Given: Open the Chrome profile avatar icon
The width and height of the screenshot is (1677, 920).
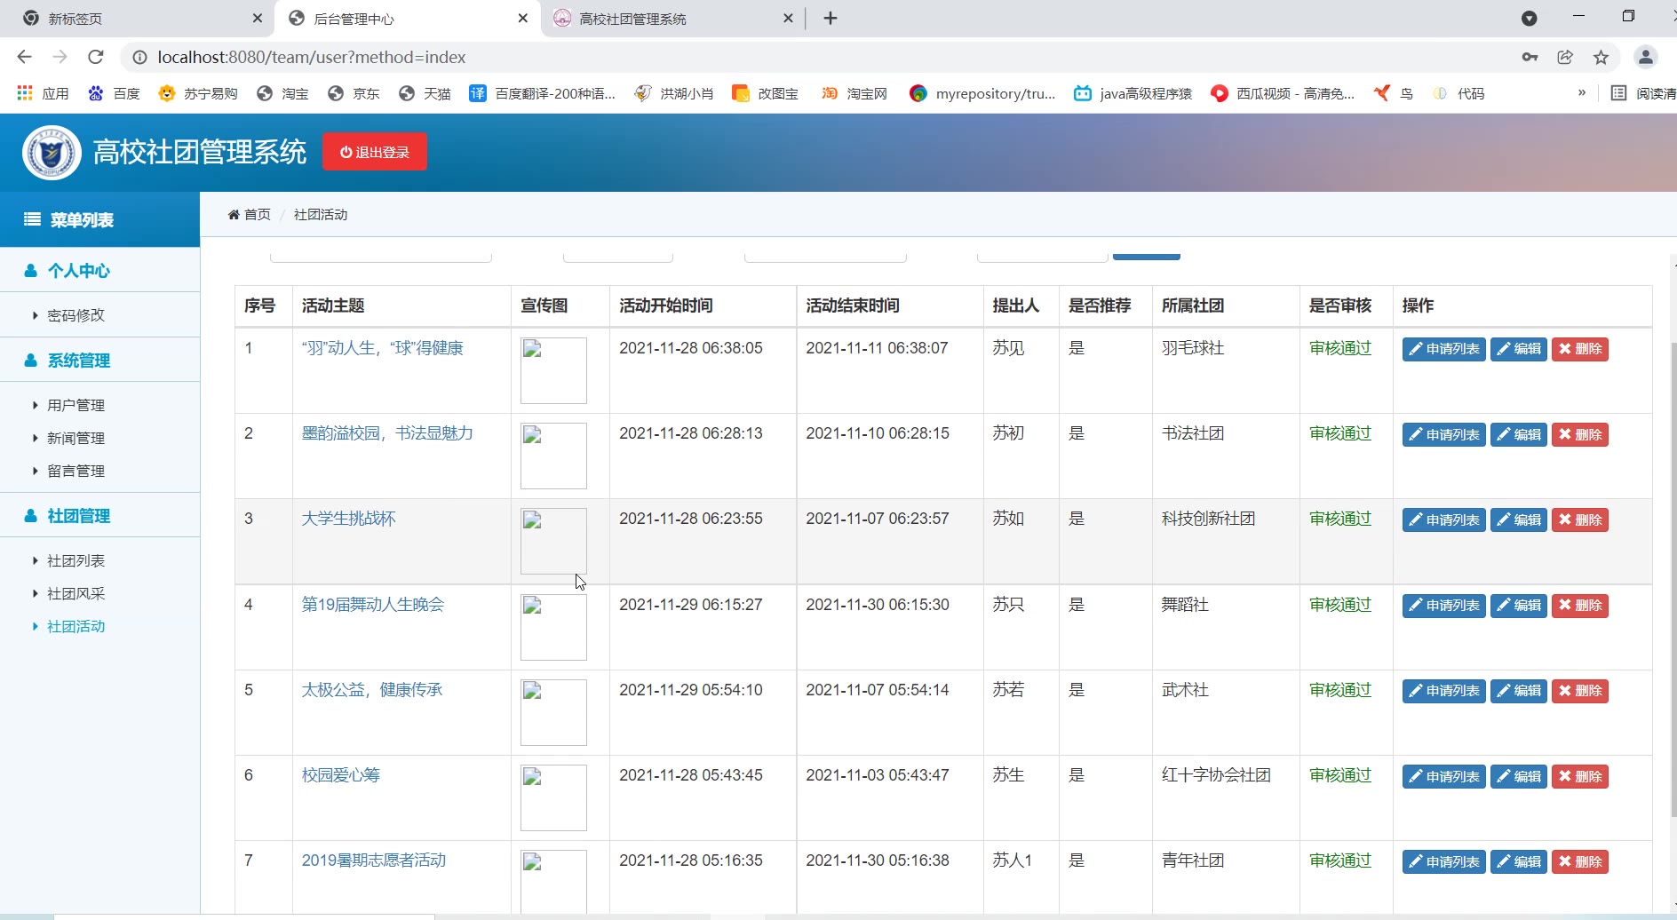Looking at the screenshot, I should click(x=1645, y=57).
